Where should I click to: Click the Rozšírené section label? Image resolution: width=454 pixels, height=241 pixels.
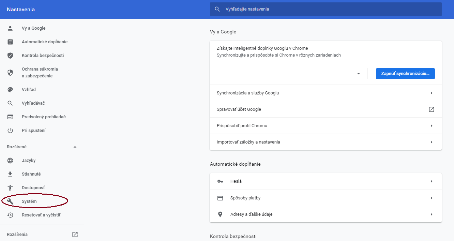[17, 147]
